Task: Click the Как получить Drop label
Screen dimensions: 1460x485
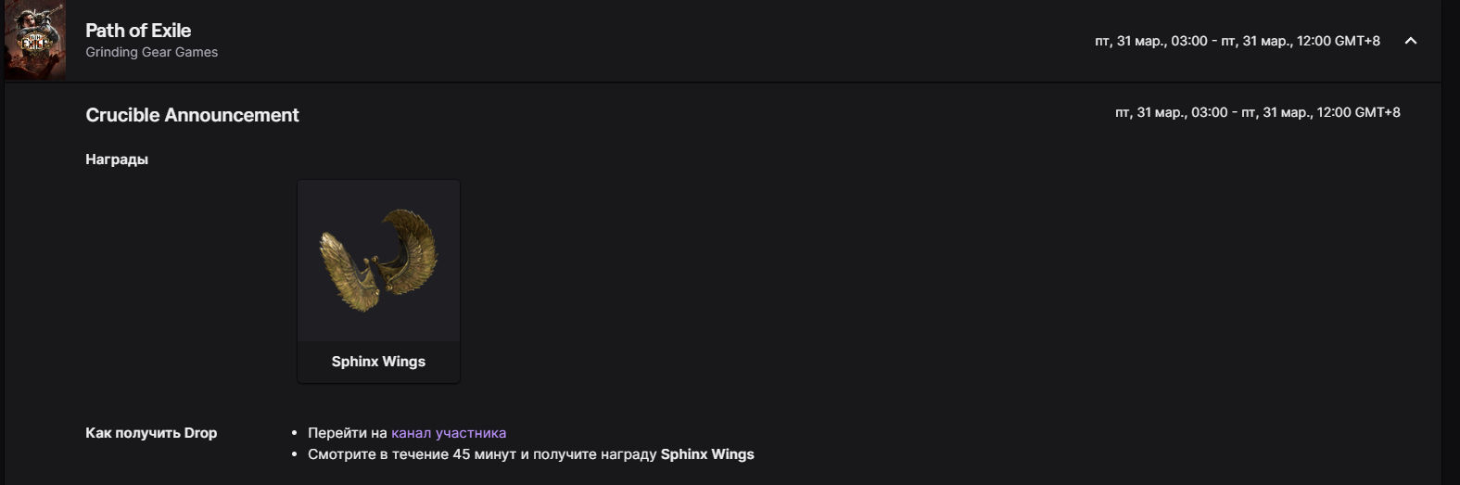Action: pyautogui.click(x=151, y=433)
